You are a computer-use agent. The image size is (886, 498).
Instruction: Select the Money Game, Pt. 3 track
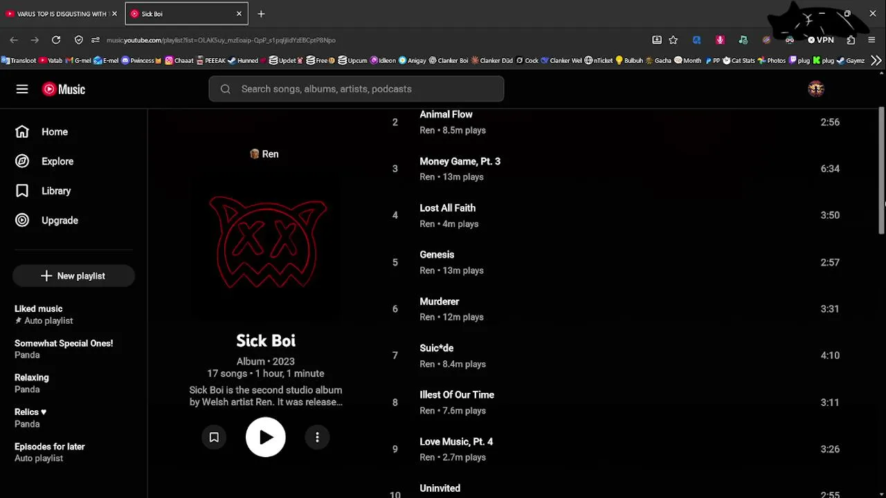[x=460, y=161]
